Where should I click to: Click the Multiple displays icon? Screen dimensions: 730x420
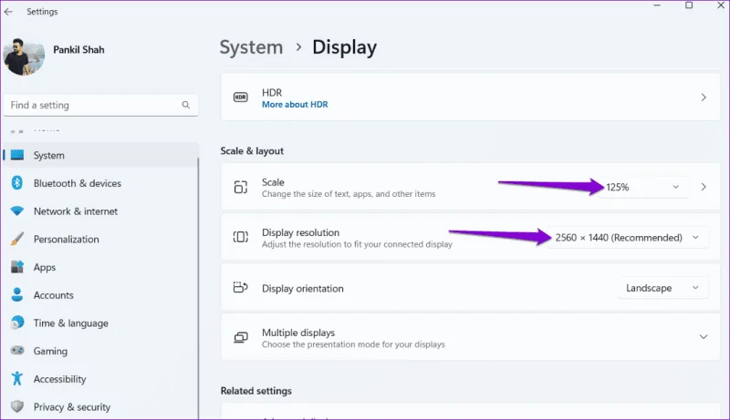pyautogui.click(x=240, y=337)
